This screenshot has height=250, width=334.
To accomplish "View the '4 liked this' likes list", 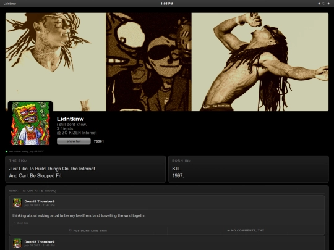I will [x=21, y=223].
